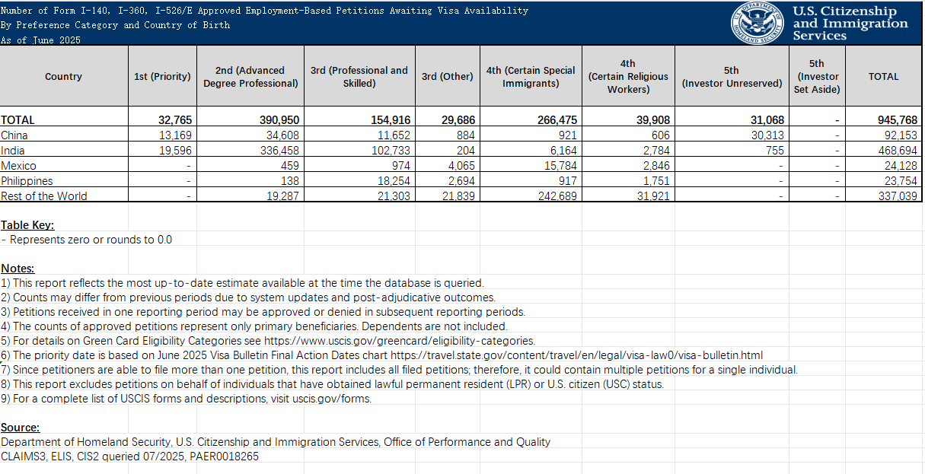Select Rest of the World cell 31,921
Image resolution: width=925 pixels, height=474 pixels.
[628, 196]
